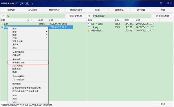Viewport: 174px width, 107px height.
Task: Select the chk.jpg file name
Action: (x=94, y=27)
